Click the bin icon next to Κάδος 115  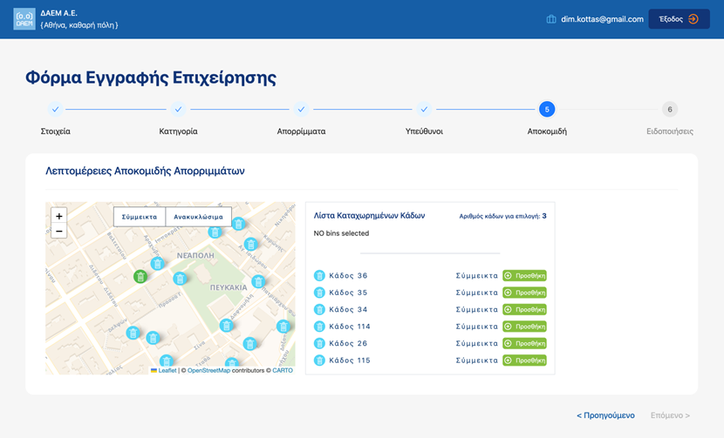(319, 361)
